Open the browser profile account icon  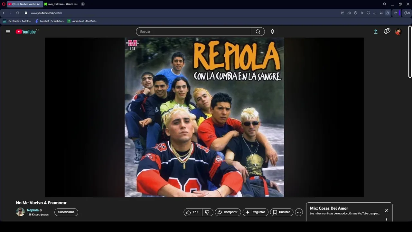pos(388,13)
